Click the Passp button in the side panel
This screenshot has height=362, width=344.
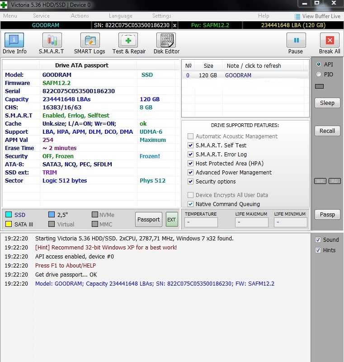point(327,215)
